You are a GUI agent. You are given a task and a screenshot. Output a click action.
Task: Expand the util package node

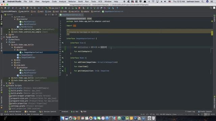(12, 63)
